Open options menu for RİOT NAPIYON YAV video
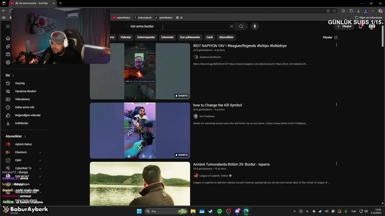Image resolution: width=385 pixels, height=216 pixels. (336, 45)
